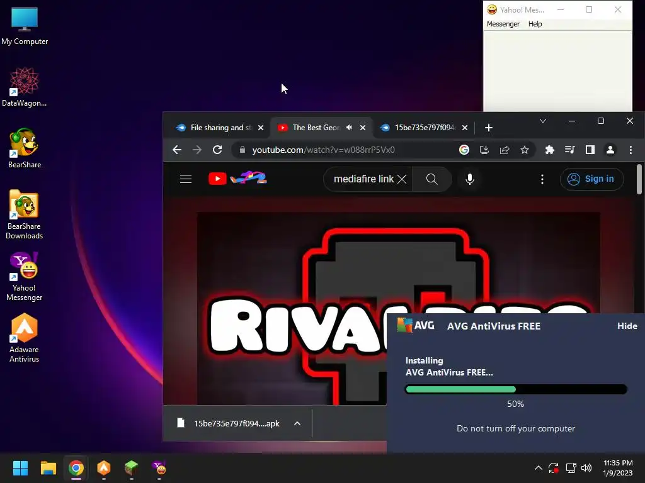Open media controls in Chrome toolbar
This screenshot has height=483, width=645.
[x=569, y=150]
